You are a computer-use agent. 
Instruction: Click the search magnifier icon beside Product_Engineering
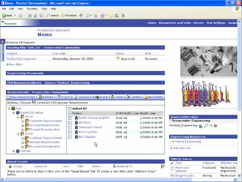coord(206,126)
